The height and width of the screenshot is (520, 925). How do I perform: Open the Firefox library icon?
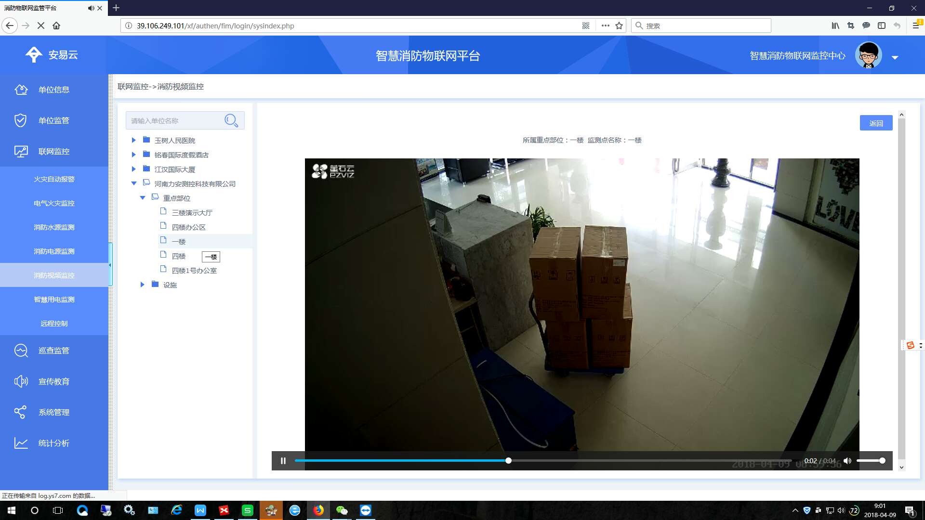pyautogui.click(x=835, y=26)
